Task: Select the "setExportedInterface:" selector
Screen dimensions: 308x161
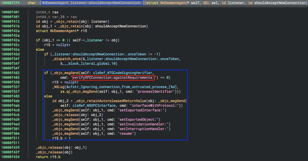Action: tap(141, 110)
